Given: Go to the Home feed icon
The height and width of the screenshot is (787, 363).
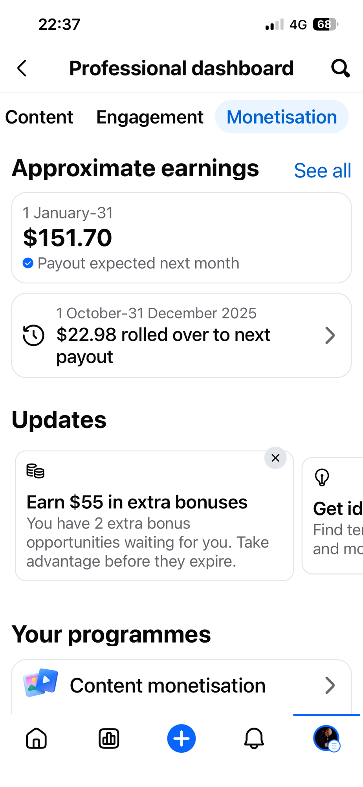Looking at the screenshot, I should click(x=36, y=738).
